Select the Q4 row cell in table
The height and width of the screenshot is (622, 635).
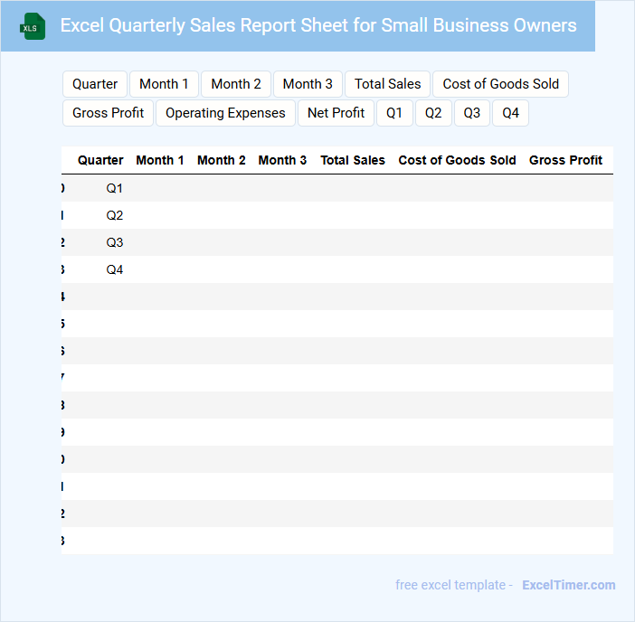(114, 269)
